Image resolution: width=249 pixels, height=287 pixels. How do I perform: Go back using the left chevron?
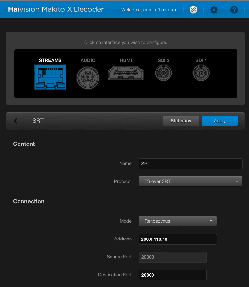[16, 121]
